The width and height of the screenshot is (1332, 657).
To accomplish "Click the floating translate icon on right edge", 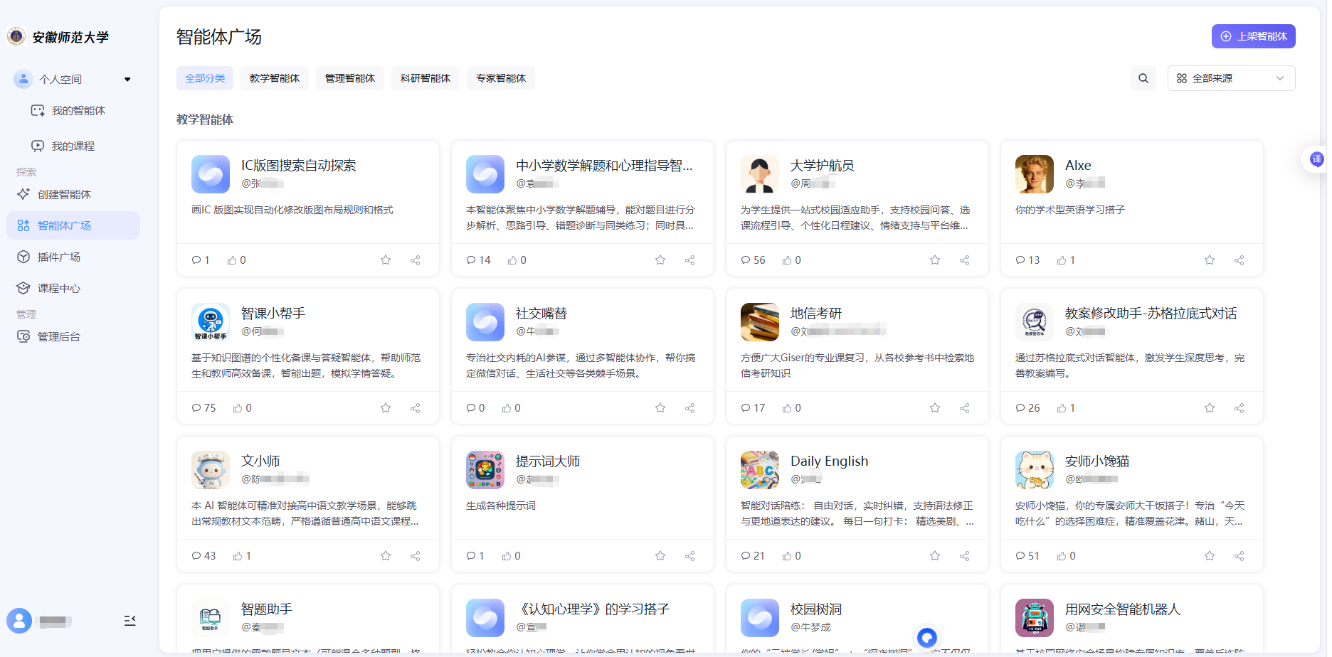I will tap(1316, 159).
